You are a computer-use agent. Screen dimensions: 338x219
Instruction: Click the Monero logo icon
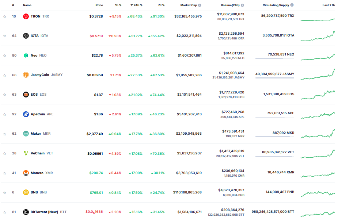[x=26, y=173]
